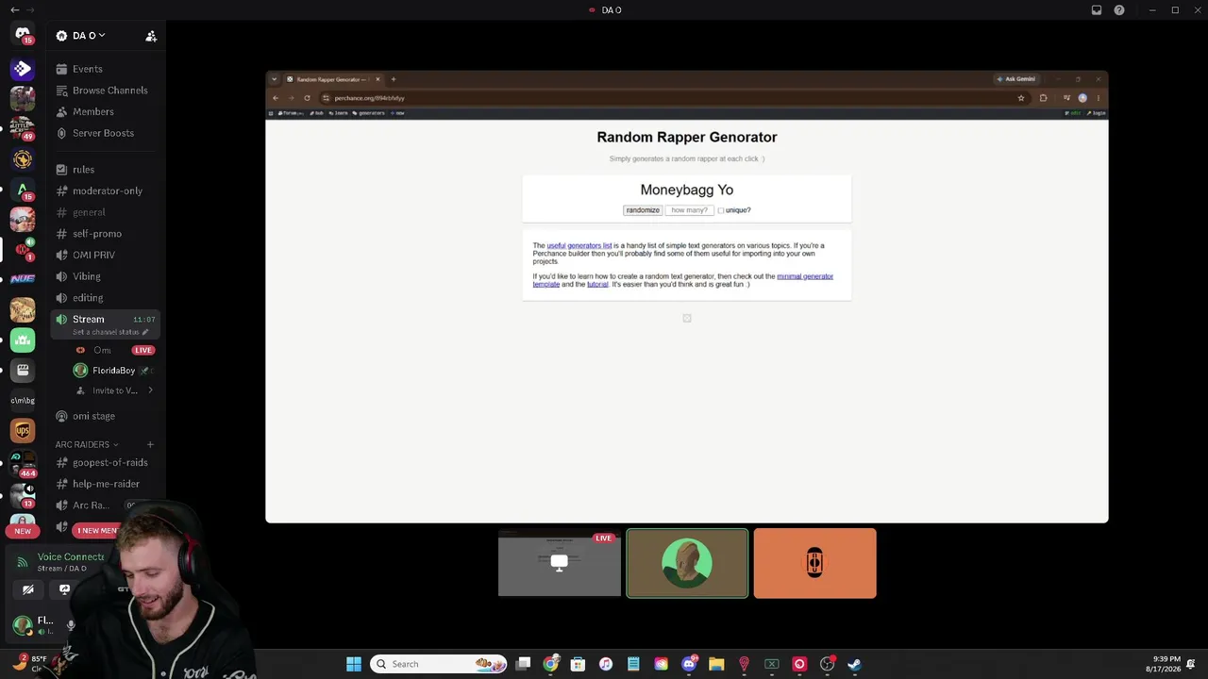Open File Explorer from the taskbar
This screenshot has width=1208, height=679.
tap(716, 664)
